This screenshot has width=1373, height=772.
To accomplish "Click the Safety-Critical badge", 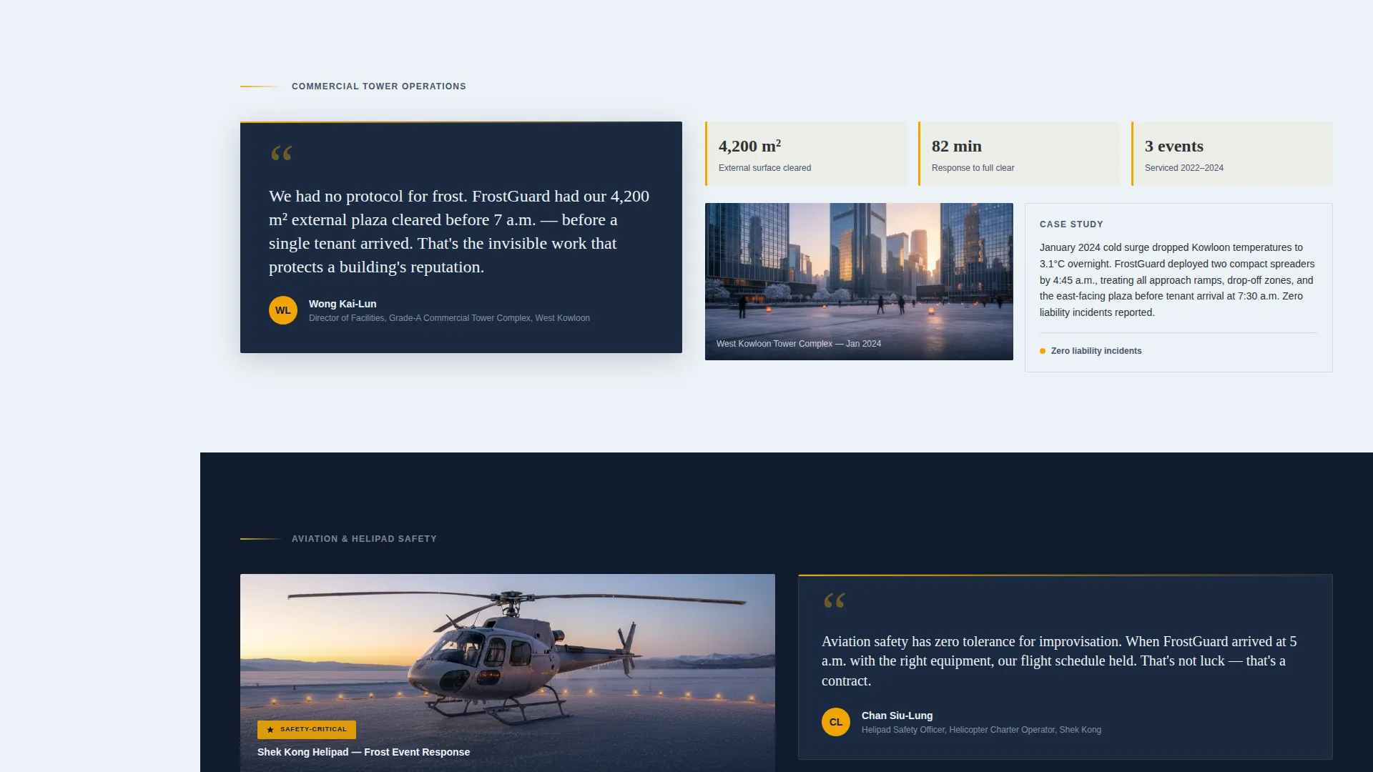I will pyautogui.click(x=307, y=730).
